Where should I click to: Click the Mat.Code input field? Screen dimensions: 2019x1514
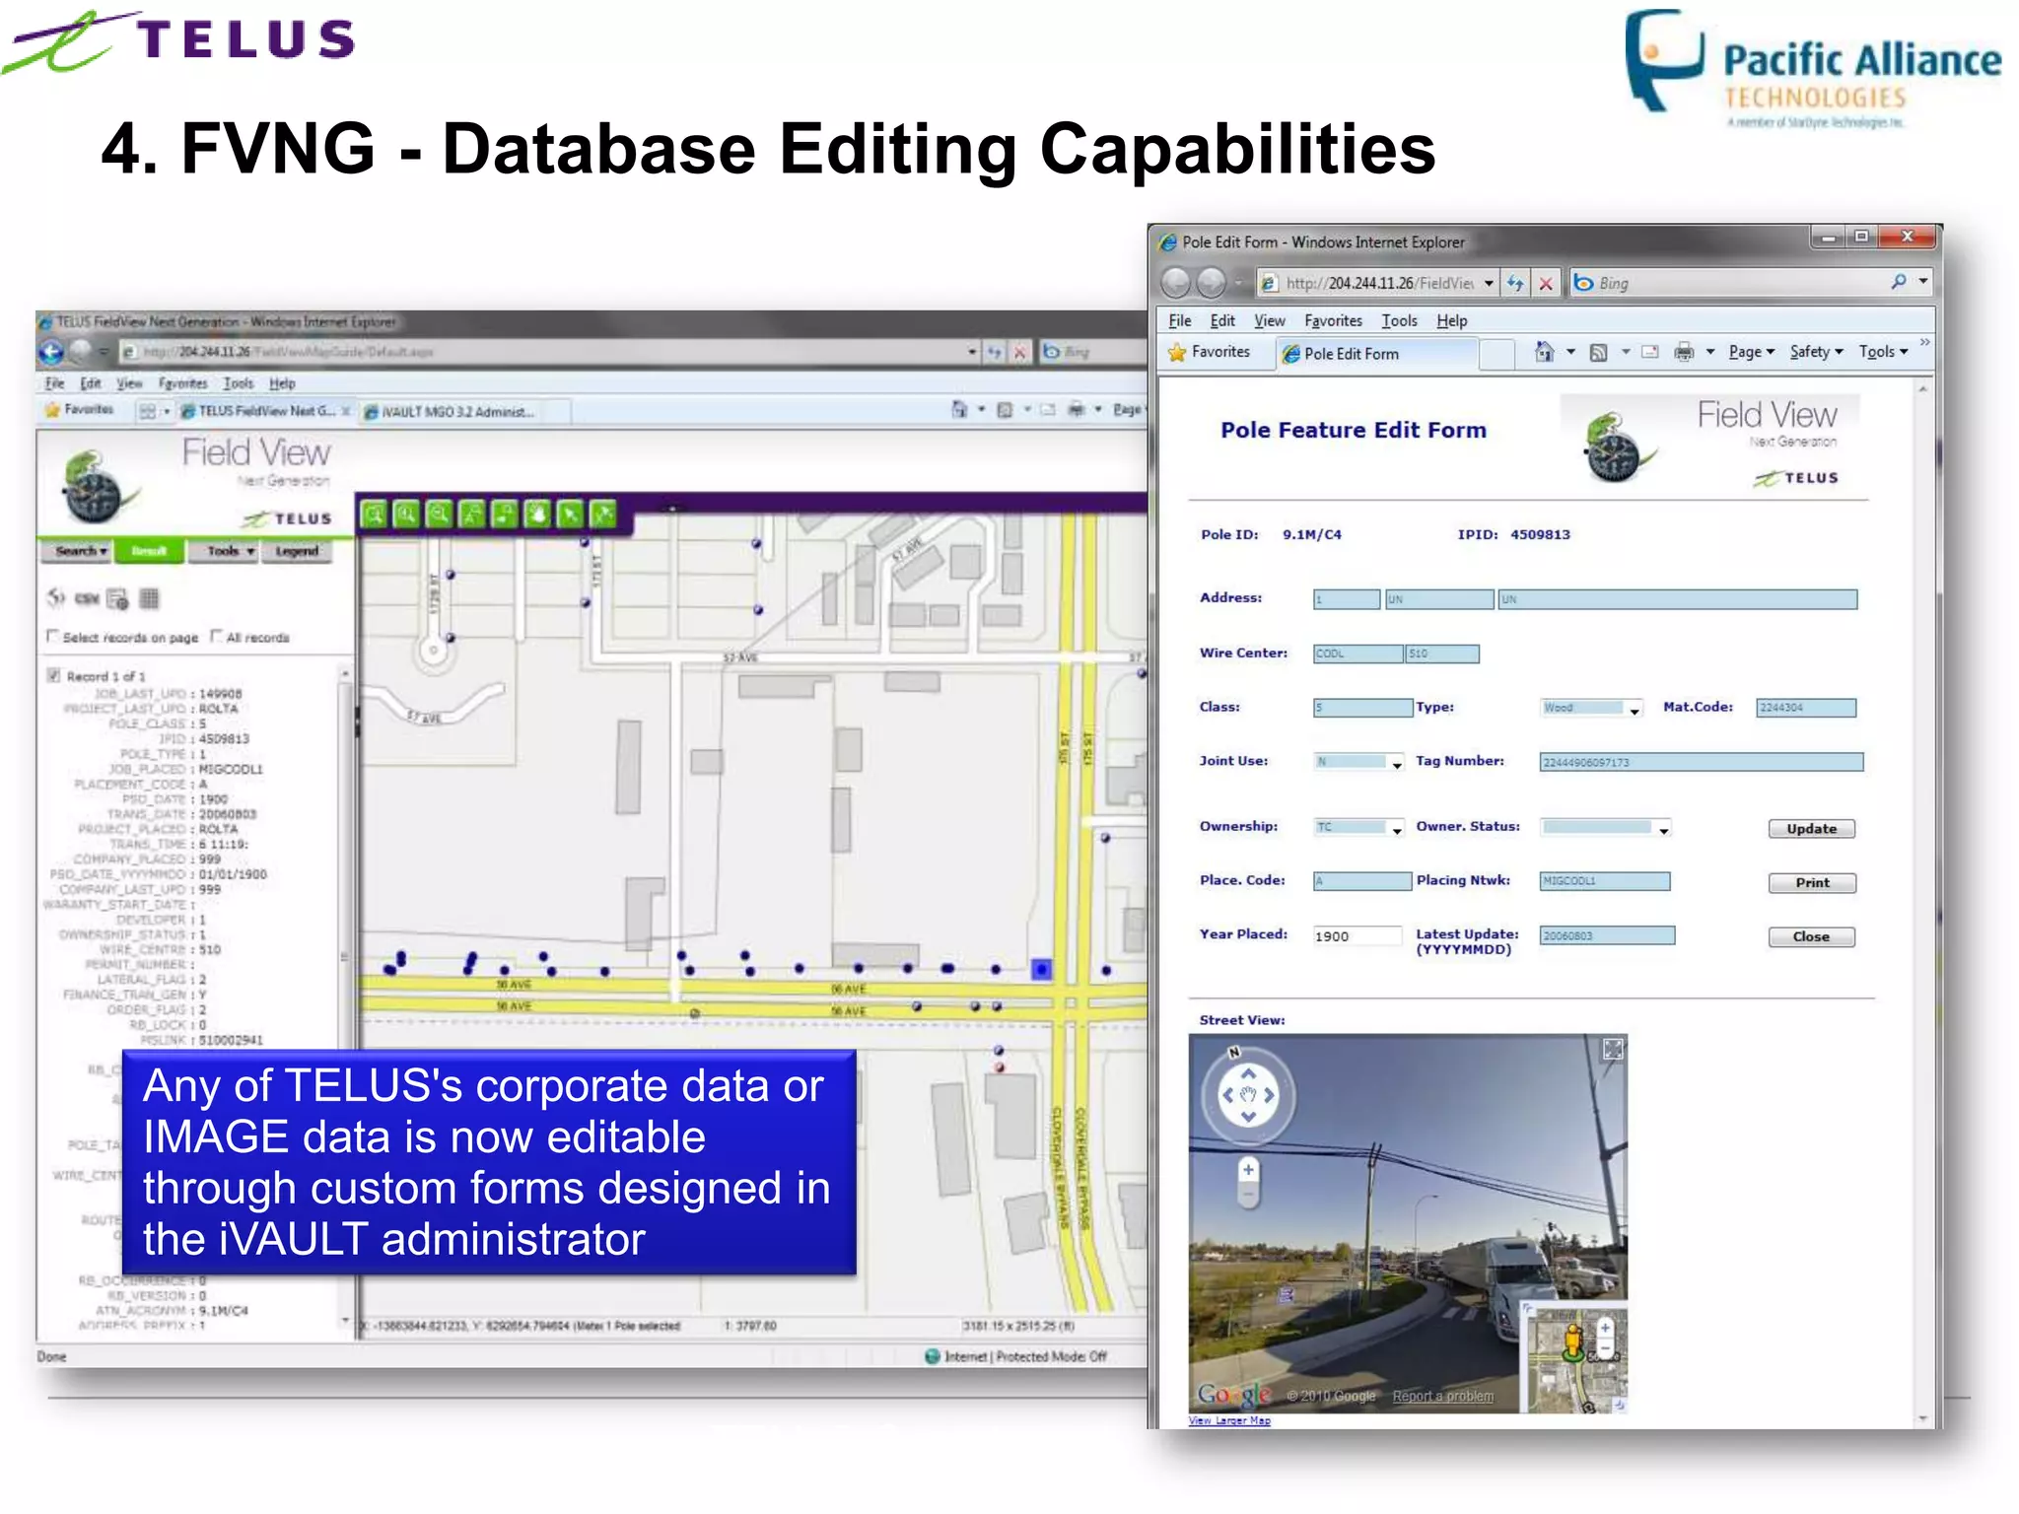(x=1805, y=708)
